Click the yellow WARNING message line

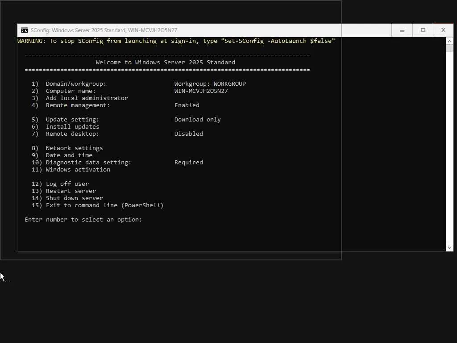176,41
